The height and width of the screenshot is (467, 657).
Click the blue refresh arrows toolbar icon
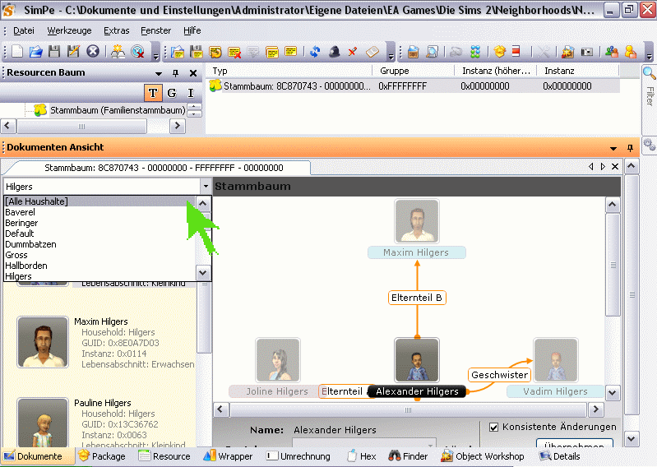pyautogui.click(x=315, y=52)
